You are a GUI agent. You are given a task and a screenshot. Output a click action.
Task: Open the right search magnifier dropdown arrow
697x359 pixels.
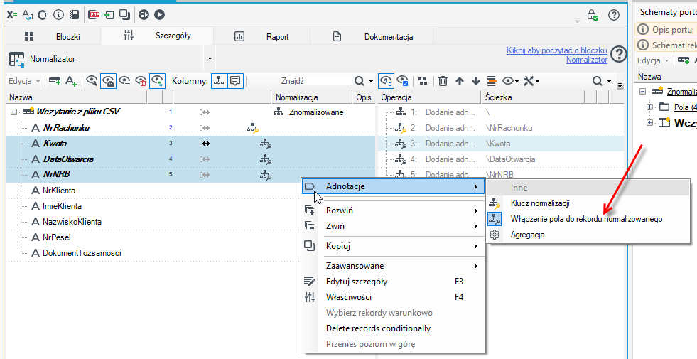point(610,82)
